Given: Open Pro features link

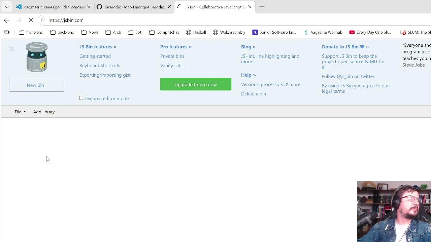Looking at the screenshot, I should pos(176,47).
